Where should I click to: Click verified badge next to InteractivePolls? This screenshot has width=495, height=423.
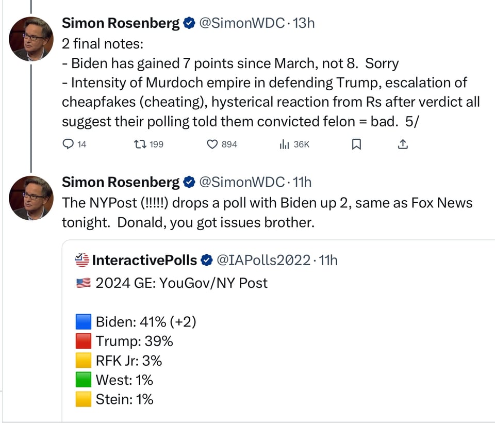pos(206,260)
